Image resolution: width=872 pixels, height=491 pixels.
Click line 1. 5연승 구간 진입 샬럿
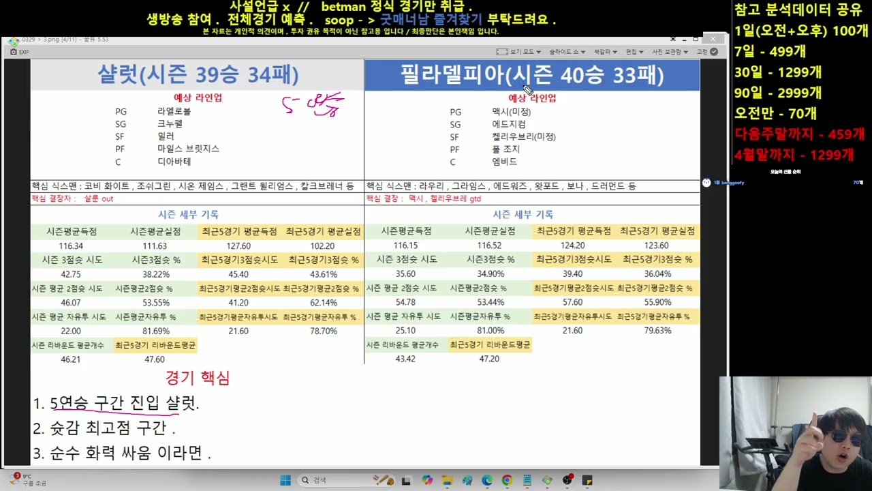click(116, 403)
